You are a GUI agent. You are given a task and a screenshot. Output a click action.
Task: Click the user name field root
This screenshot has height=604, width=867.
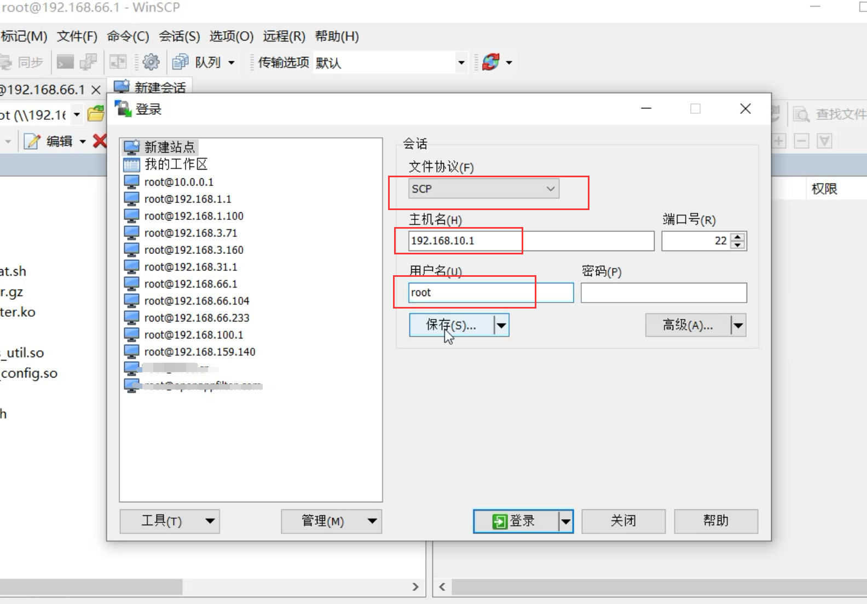491,293
